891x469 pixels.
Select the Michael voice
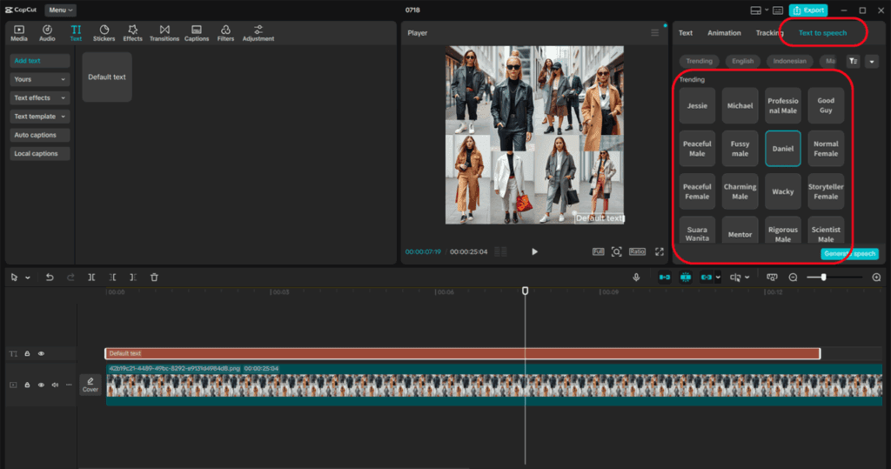pyautogui.click(x=740, y=106)
